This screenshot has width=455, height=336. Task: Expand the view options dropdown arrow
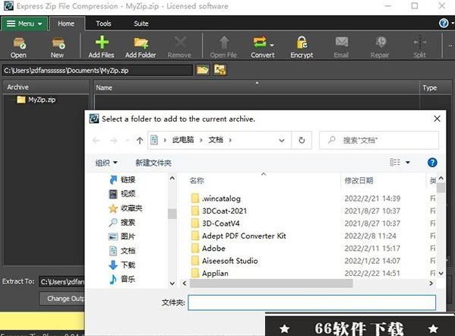pos(408,163)
